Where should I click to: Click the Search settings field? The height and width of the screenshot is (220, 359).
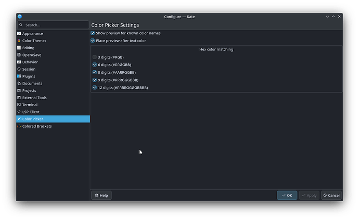point(53,25)
